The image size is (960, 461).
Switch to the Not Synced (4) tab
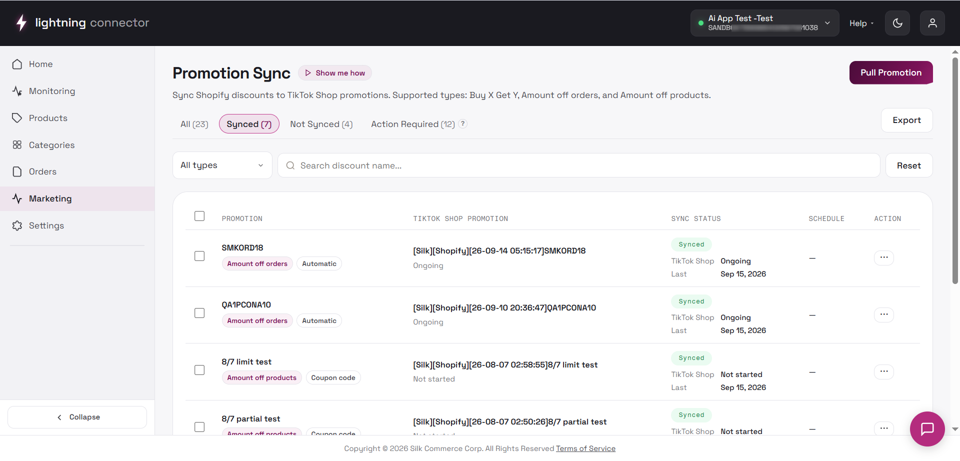click(x=321, y=124)
